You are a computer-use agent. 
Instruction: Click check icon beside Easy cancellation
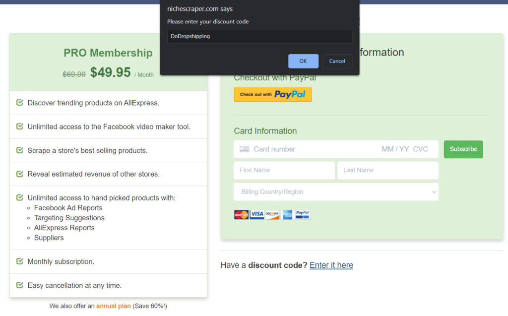pyautogui.click(x=20, y=285)
